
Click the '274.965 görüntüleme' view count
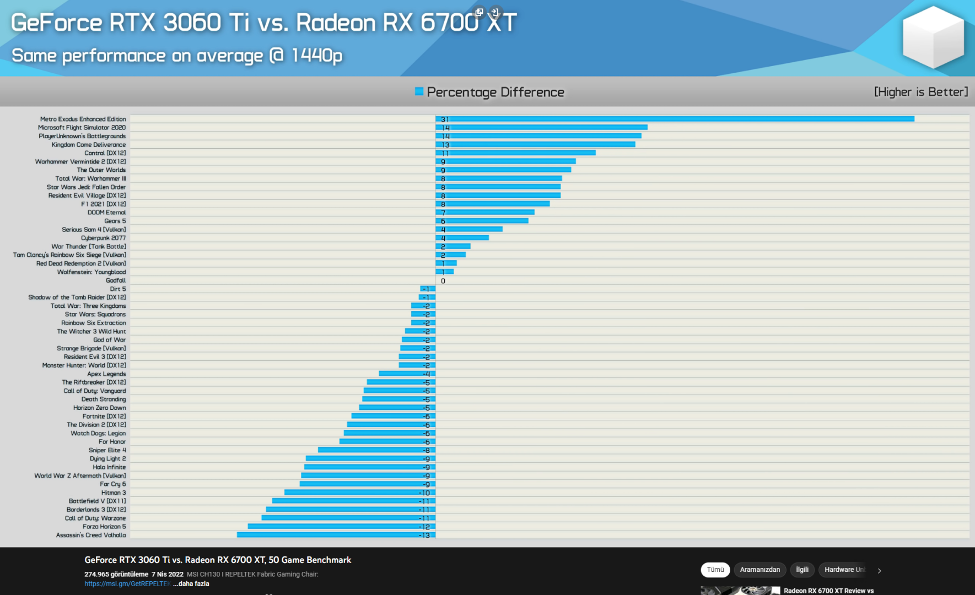(116, 574)
